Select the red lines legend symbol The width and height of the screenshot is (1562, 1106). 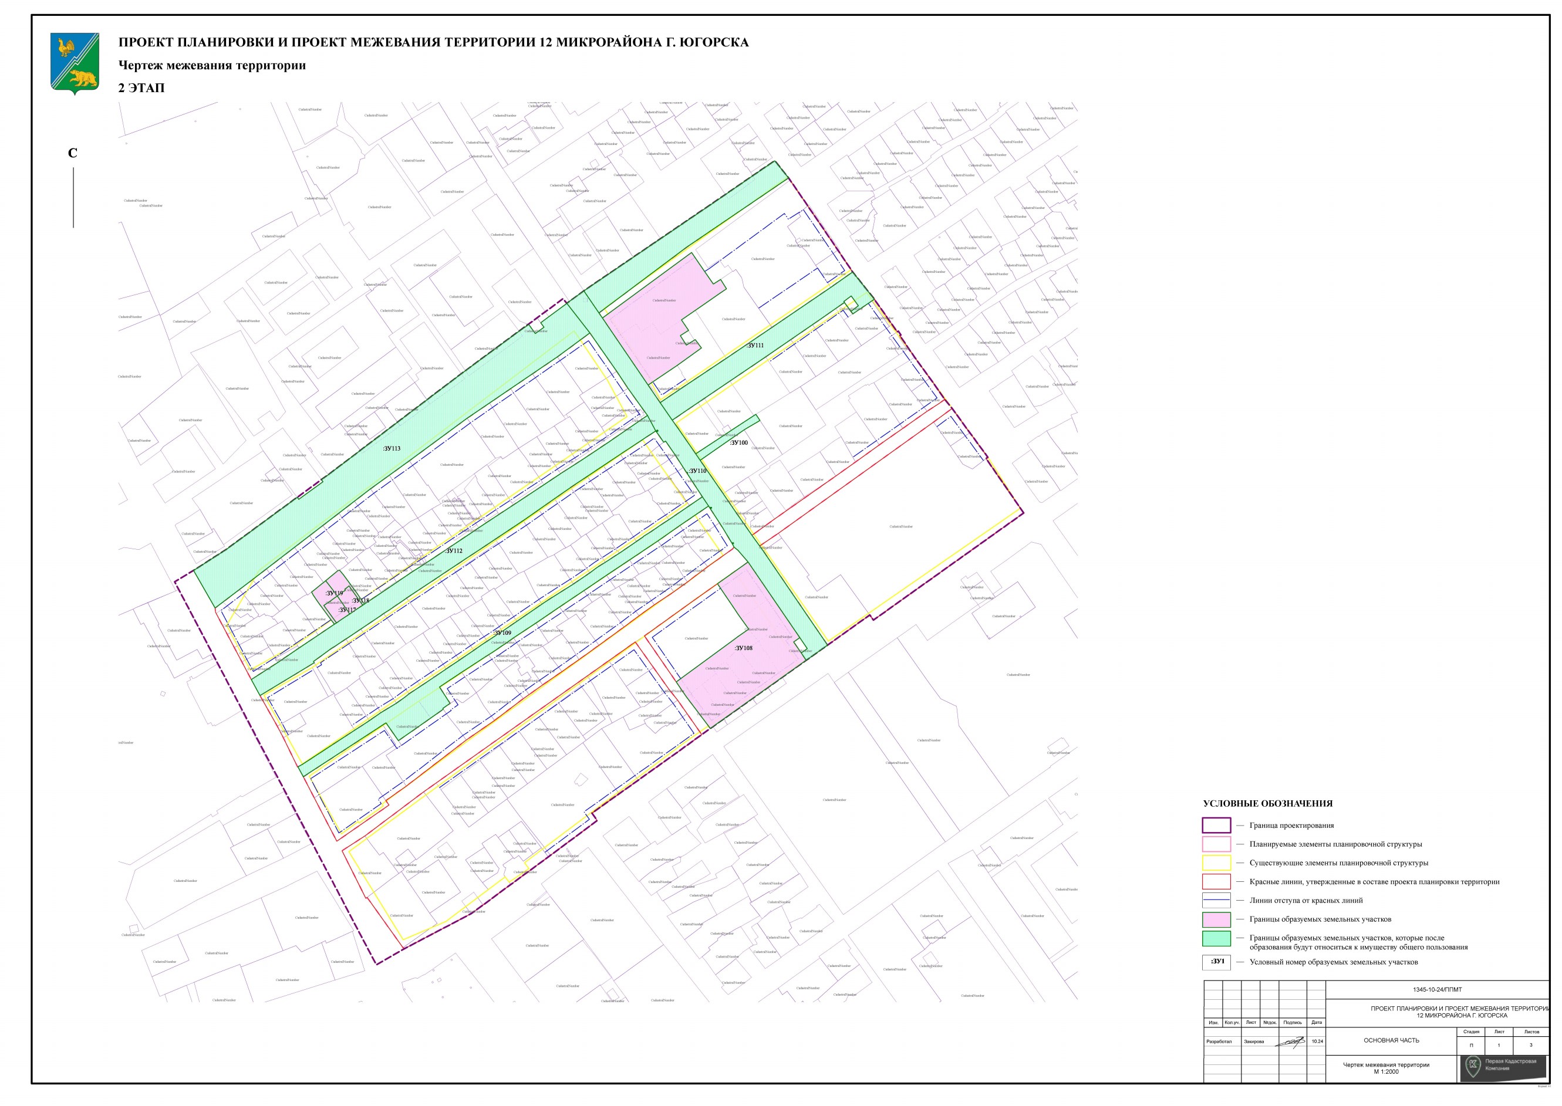click(1216, 882)
